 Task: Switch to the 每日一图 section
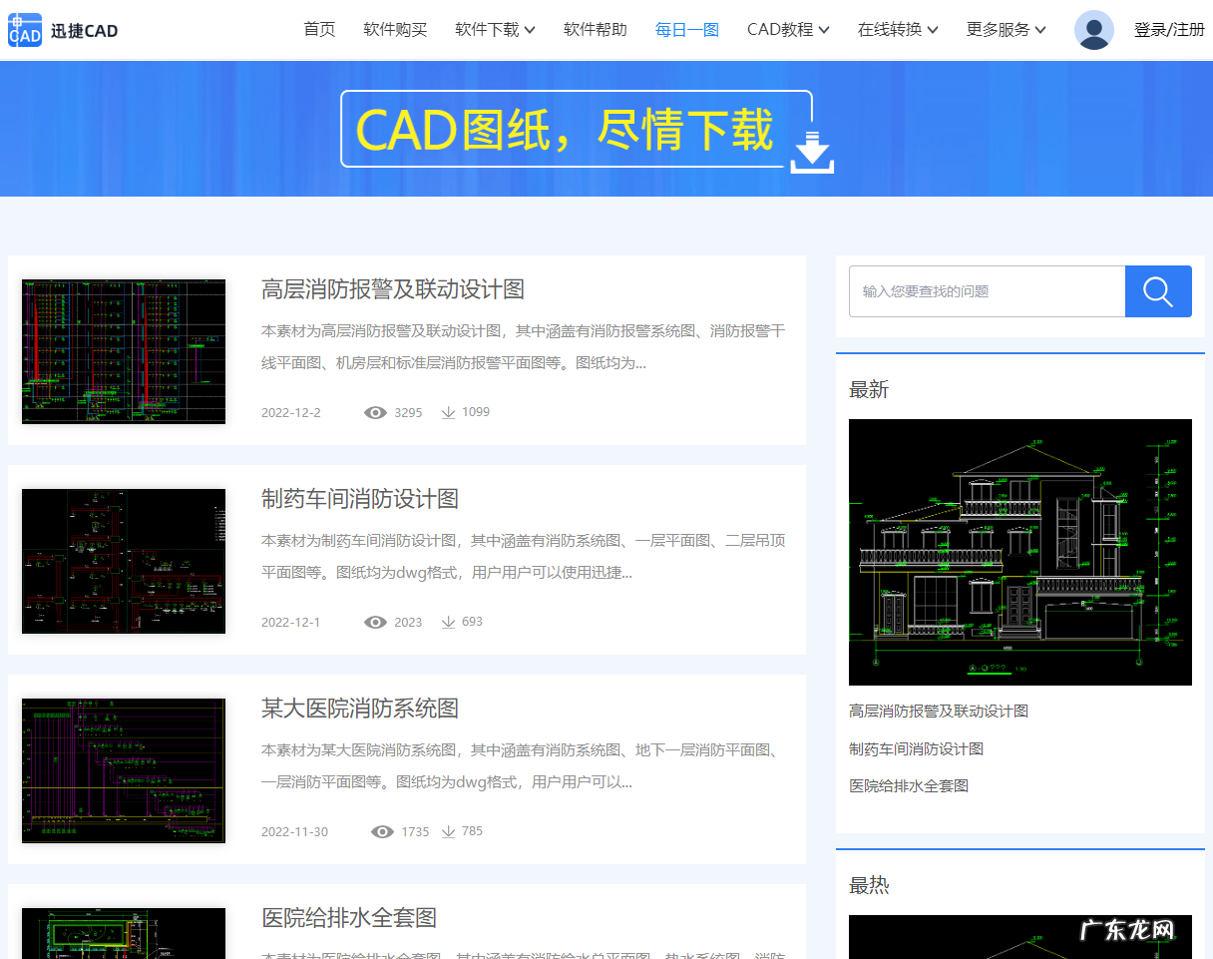coord(686,29)
